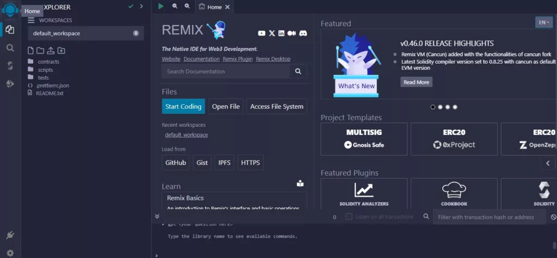Open Remix Medium icon
This screenshot has width=557, height=258.
pyautogui.click(x=292, y=33)
